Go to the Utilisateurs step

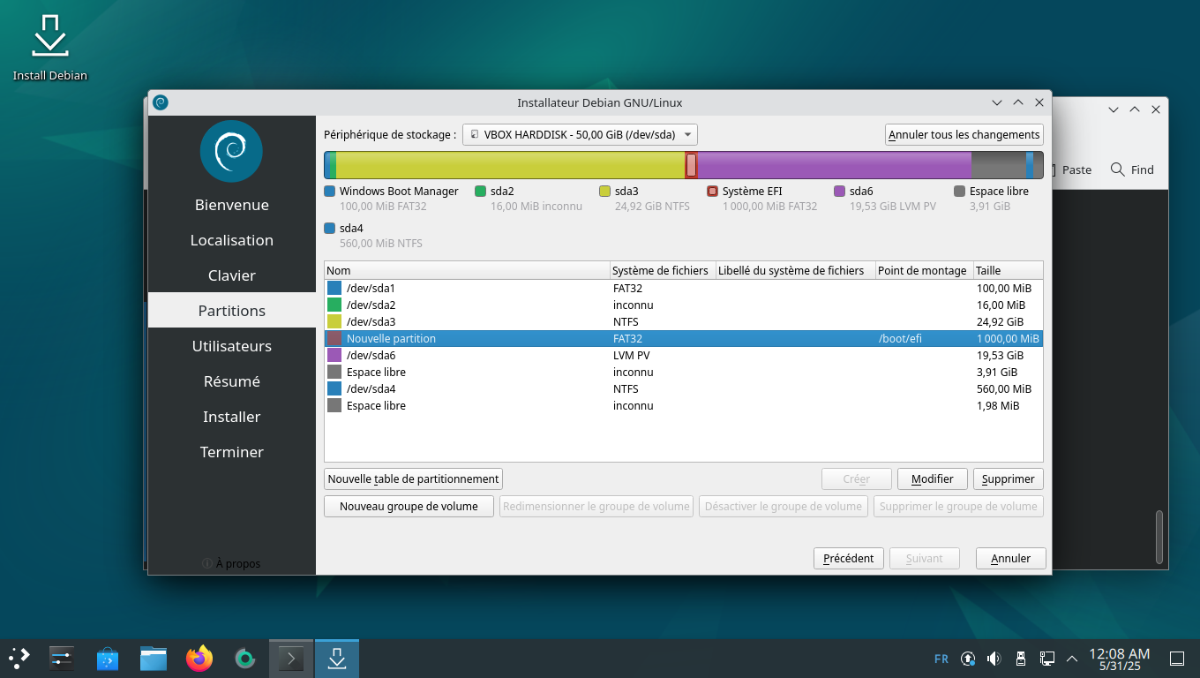(232, 346)
